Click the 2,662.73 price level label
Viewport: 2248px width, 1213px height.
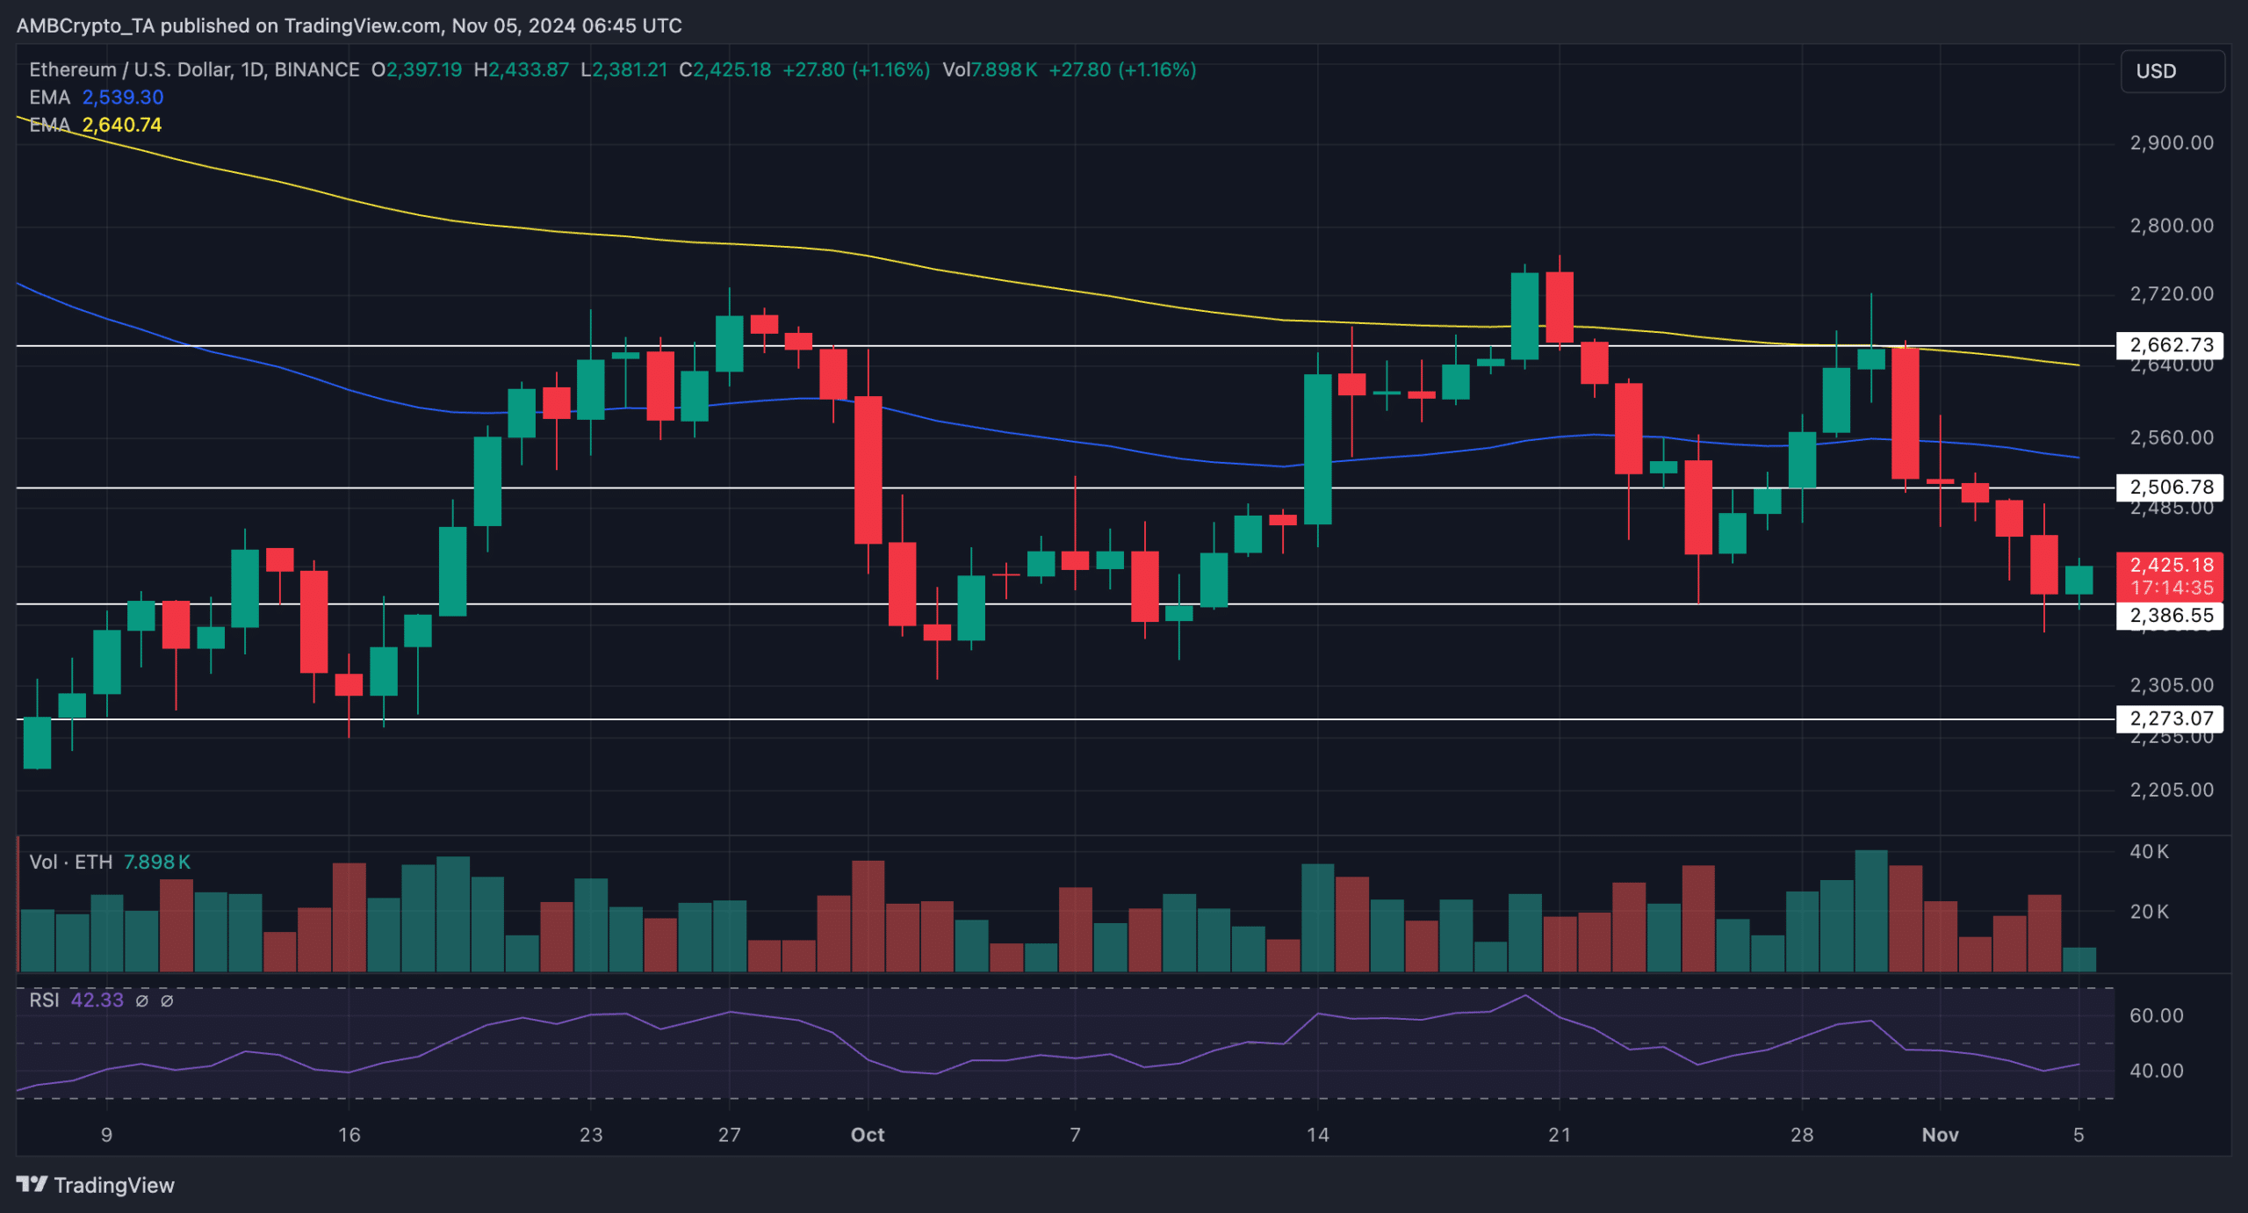point(2171,345)
